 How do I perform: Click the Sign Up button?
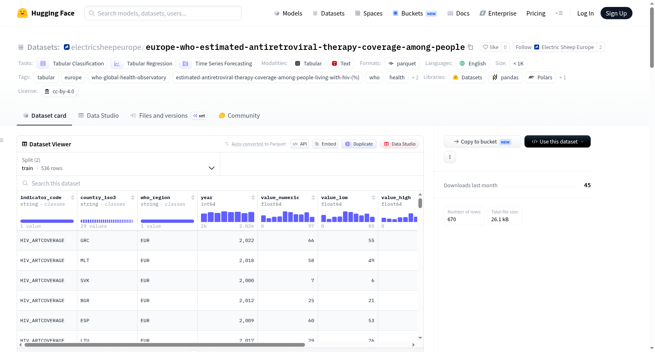pos(616,13)
